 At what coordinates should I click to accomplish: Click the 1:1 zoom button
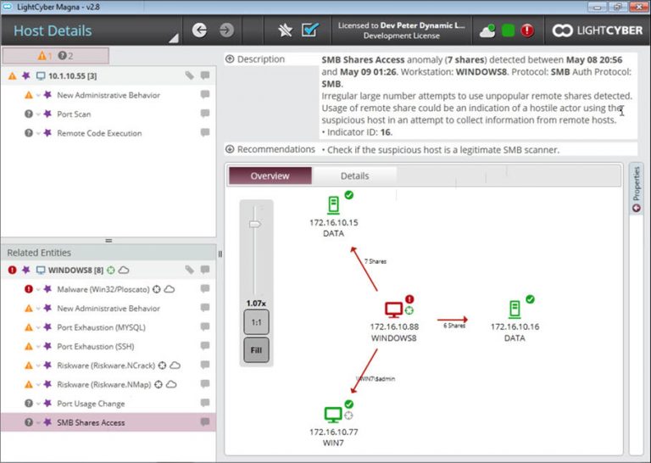[x=256, y=322]
